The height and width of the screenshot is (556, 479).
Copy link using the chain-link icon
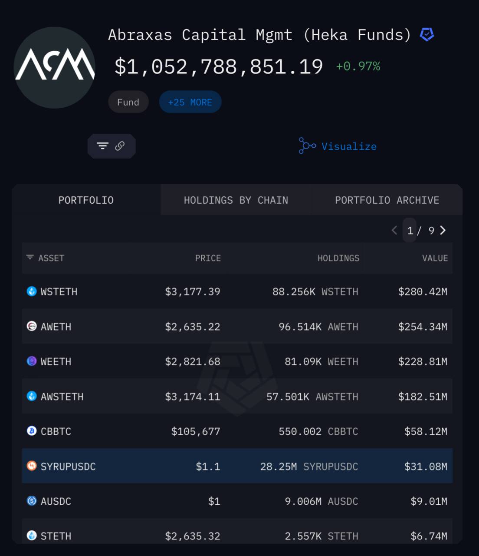tap(120, 146)
